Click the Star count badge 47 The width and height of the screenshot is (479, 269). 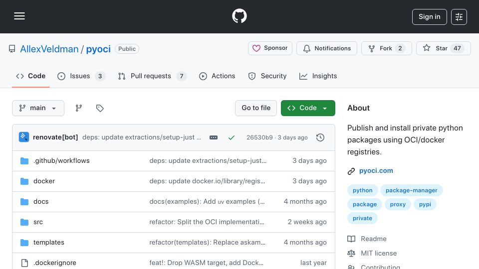pos(457,48)
